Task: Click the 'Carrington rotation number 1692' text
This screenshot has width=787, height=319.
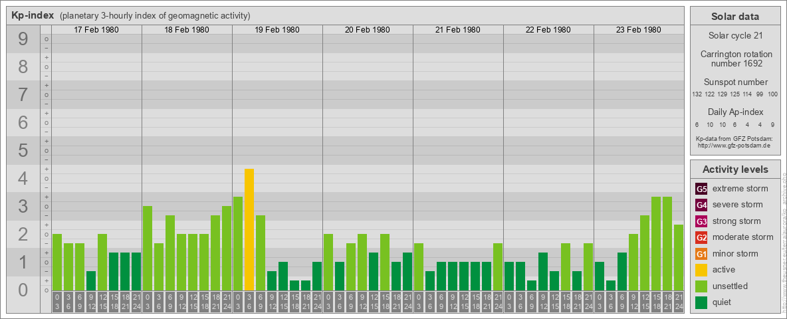Action: click(x=735, y=58)
